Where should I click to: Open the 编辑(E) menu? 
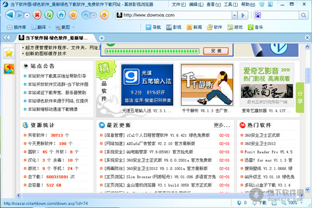click(x=196, y=4)
